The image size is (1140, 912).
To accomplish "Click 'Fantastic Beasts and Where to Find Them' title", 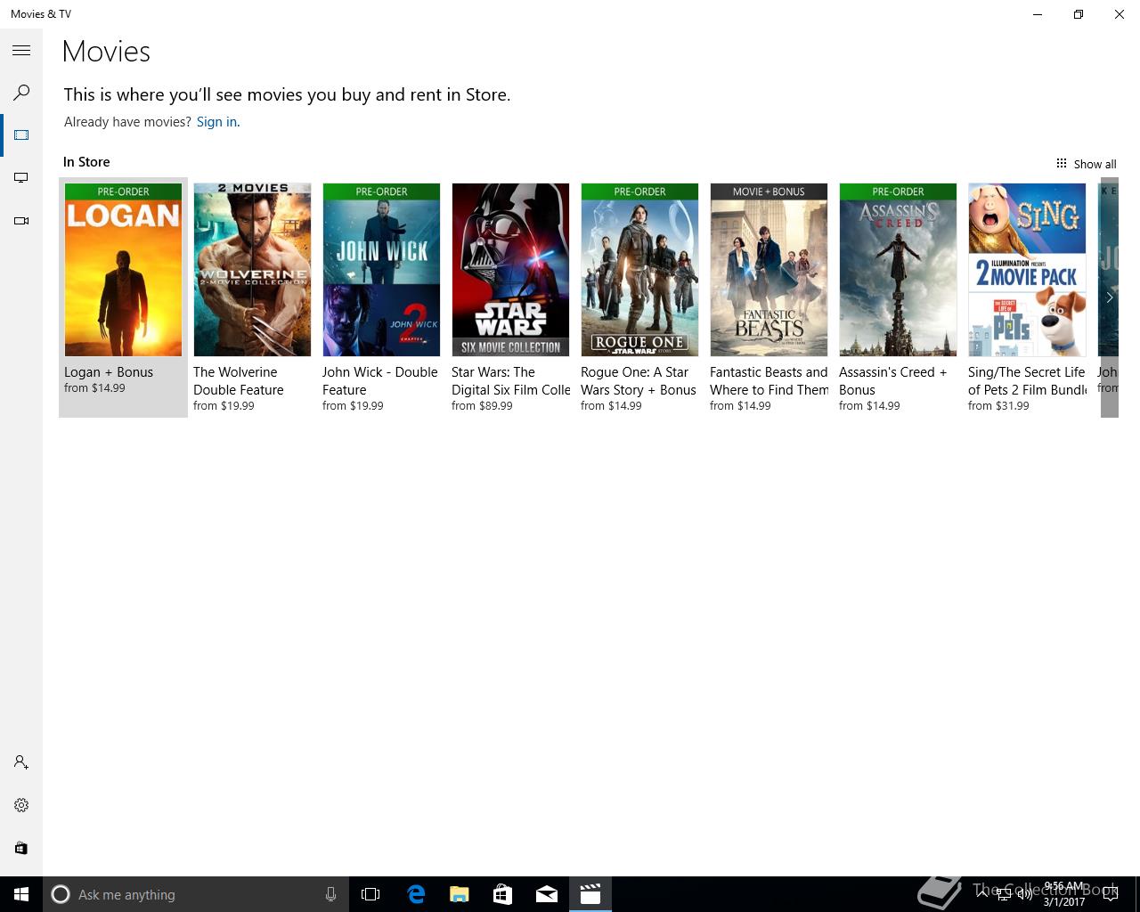I will coord(769,381).
